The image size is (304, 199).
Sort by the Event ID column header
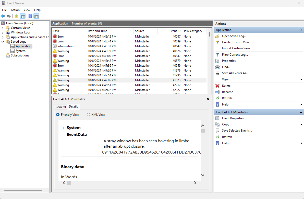[x=170, y=31]
